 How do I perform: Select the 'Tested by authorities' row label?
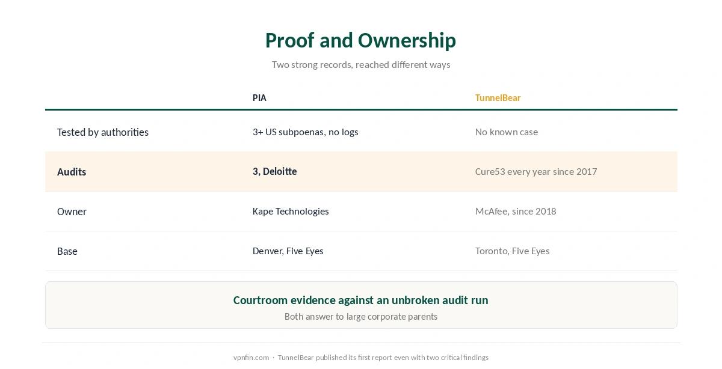coord(103,132)
